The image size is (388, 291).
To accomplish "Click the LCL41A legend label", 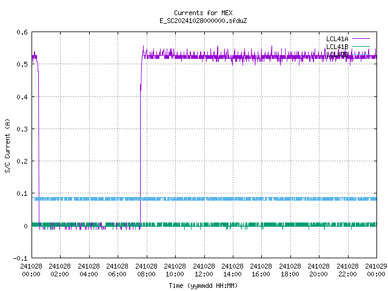I will tap(337, 39).
